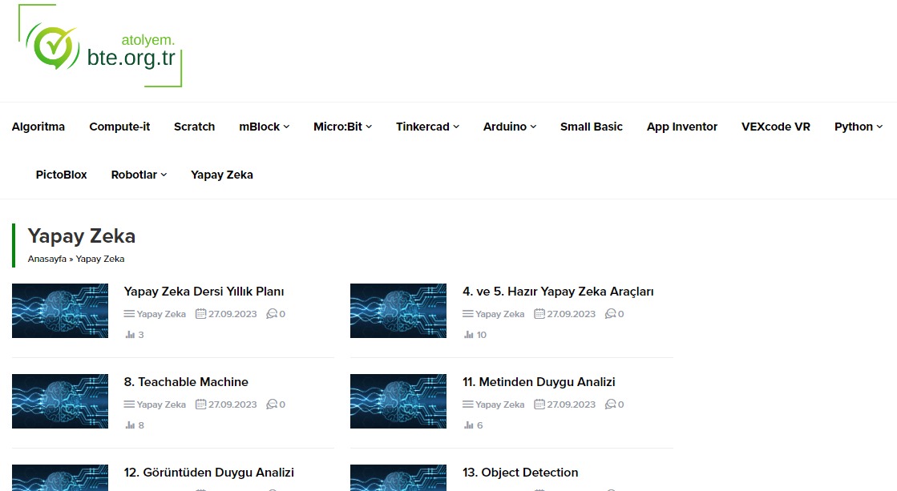This screenshot has height=491, width=897.
Task: Click thumbnail of Yapay Zeka Dersi Yıllık Planı
Action: 60,310
